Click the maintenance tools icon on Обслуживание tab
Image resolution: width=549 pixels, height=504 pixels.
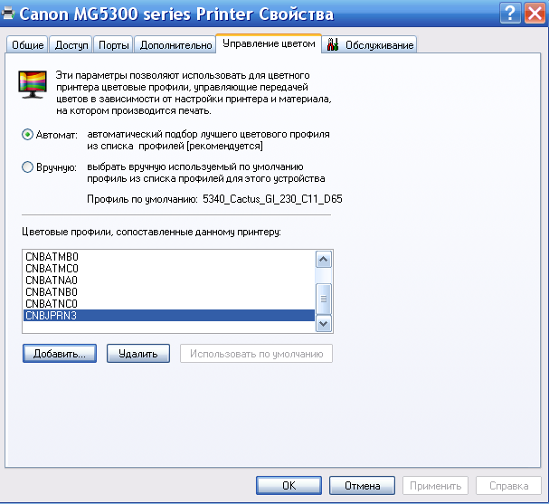click(333, 44)
